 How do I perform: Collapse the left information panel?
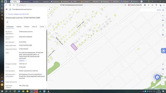coord(50,9)
